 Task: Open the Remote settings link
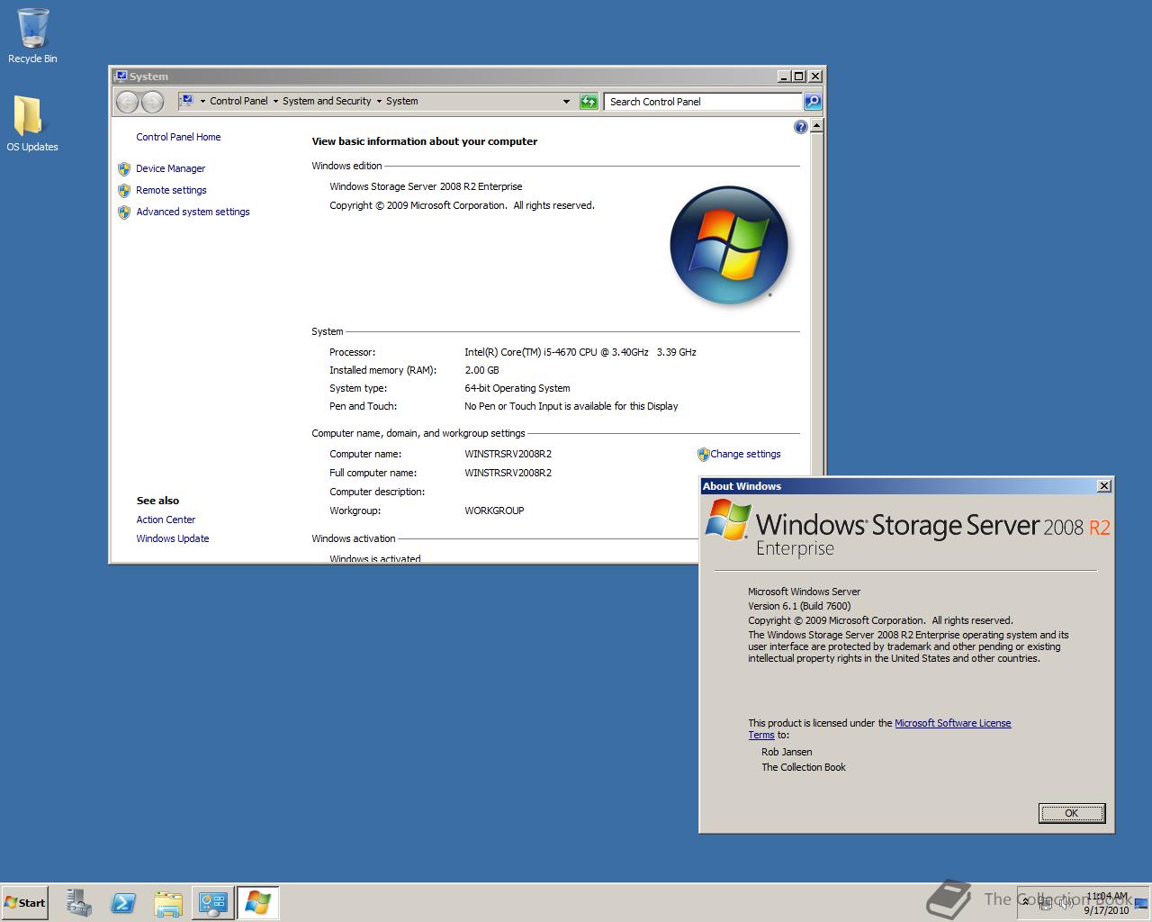point(171,190)
